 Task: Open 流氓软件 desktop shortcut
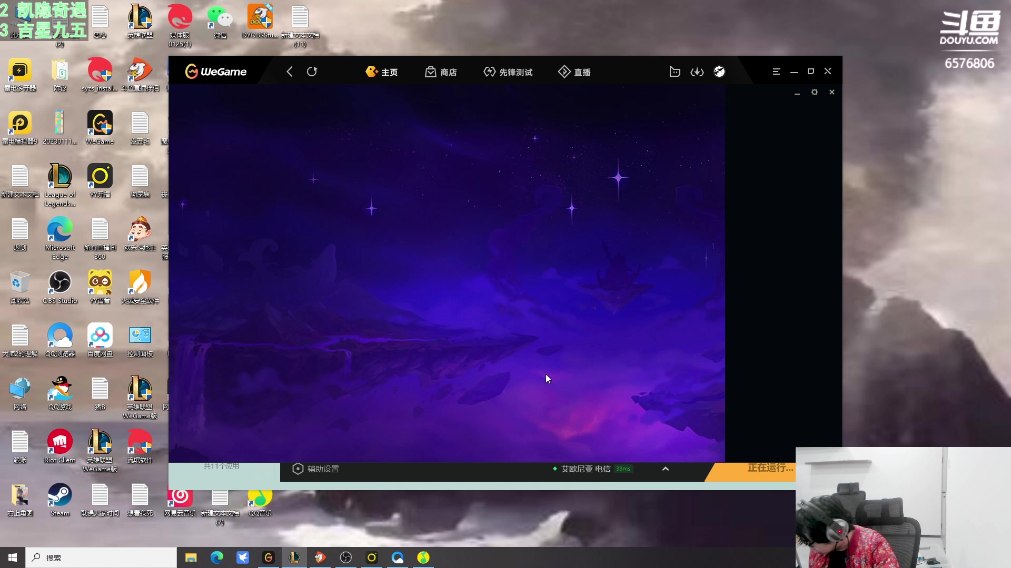[x=140, y=447]
